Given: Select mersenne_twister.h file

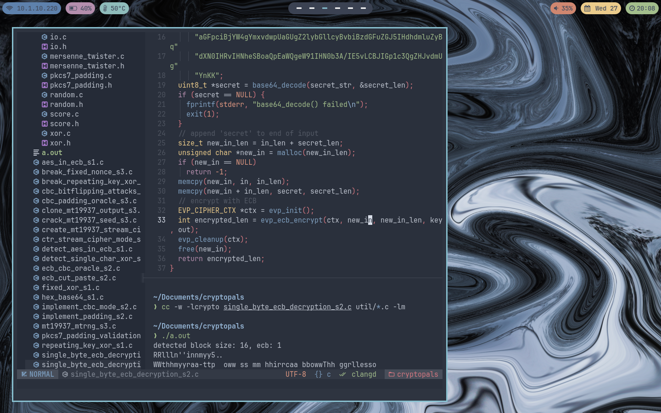Looking at the screenshot, I should click(87, 66).
